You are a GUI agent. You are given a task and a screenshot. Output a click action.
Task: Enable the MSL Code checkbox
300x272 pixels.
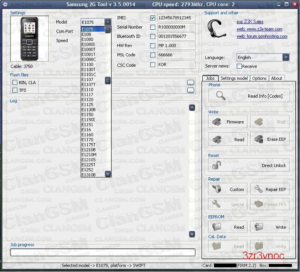(x=153, y=55)
